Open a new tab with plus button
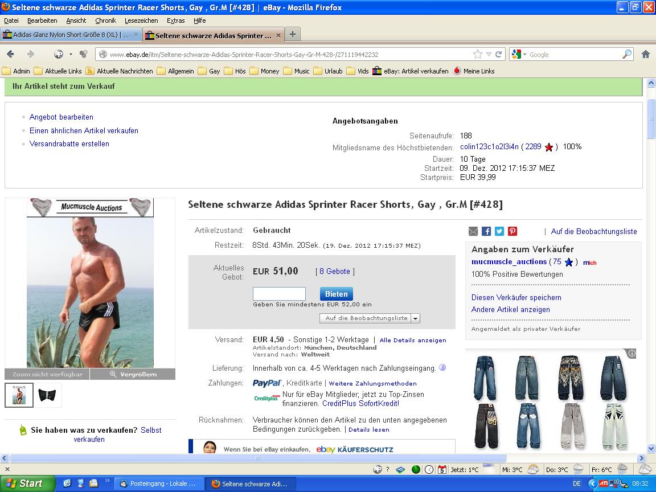Image resolution: width=656 pixels, height=492 pixels. (292, 35)
